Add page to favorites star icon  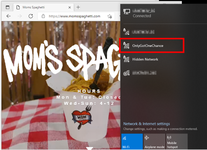click(109, 16)
